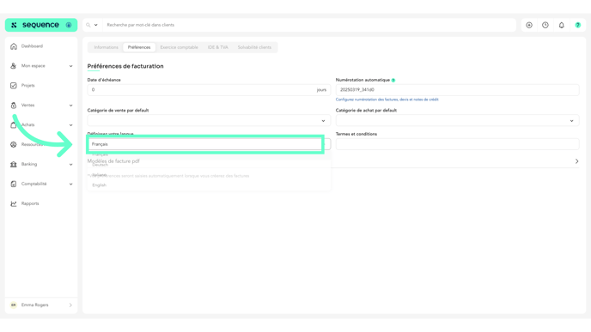Open Configurez numérotation des factures link
This screenshot has height=332, width=591.
coord(387,100)
